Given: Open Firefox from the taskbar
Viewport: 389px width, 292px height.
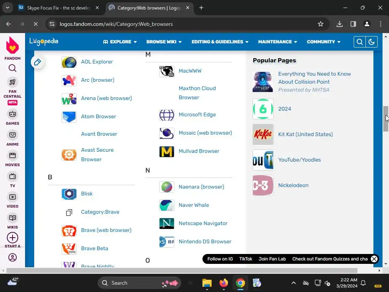Looking at the screenshot, I should point(223,283).
